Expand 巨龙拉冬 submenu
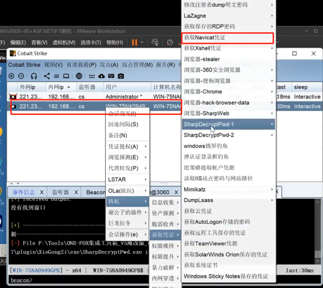Screen dimensions: 323x288 (127, 223)
